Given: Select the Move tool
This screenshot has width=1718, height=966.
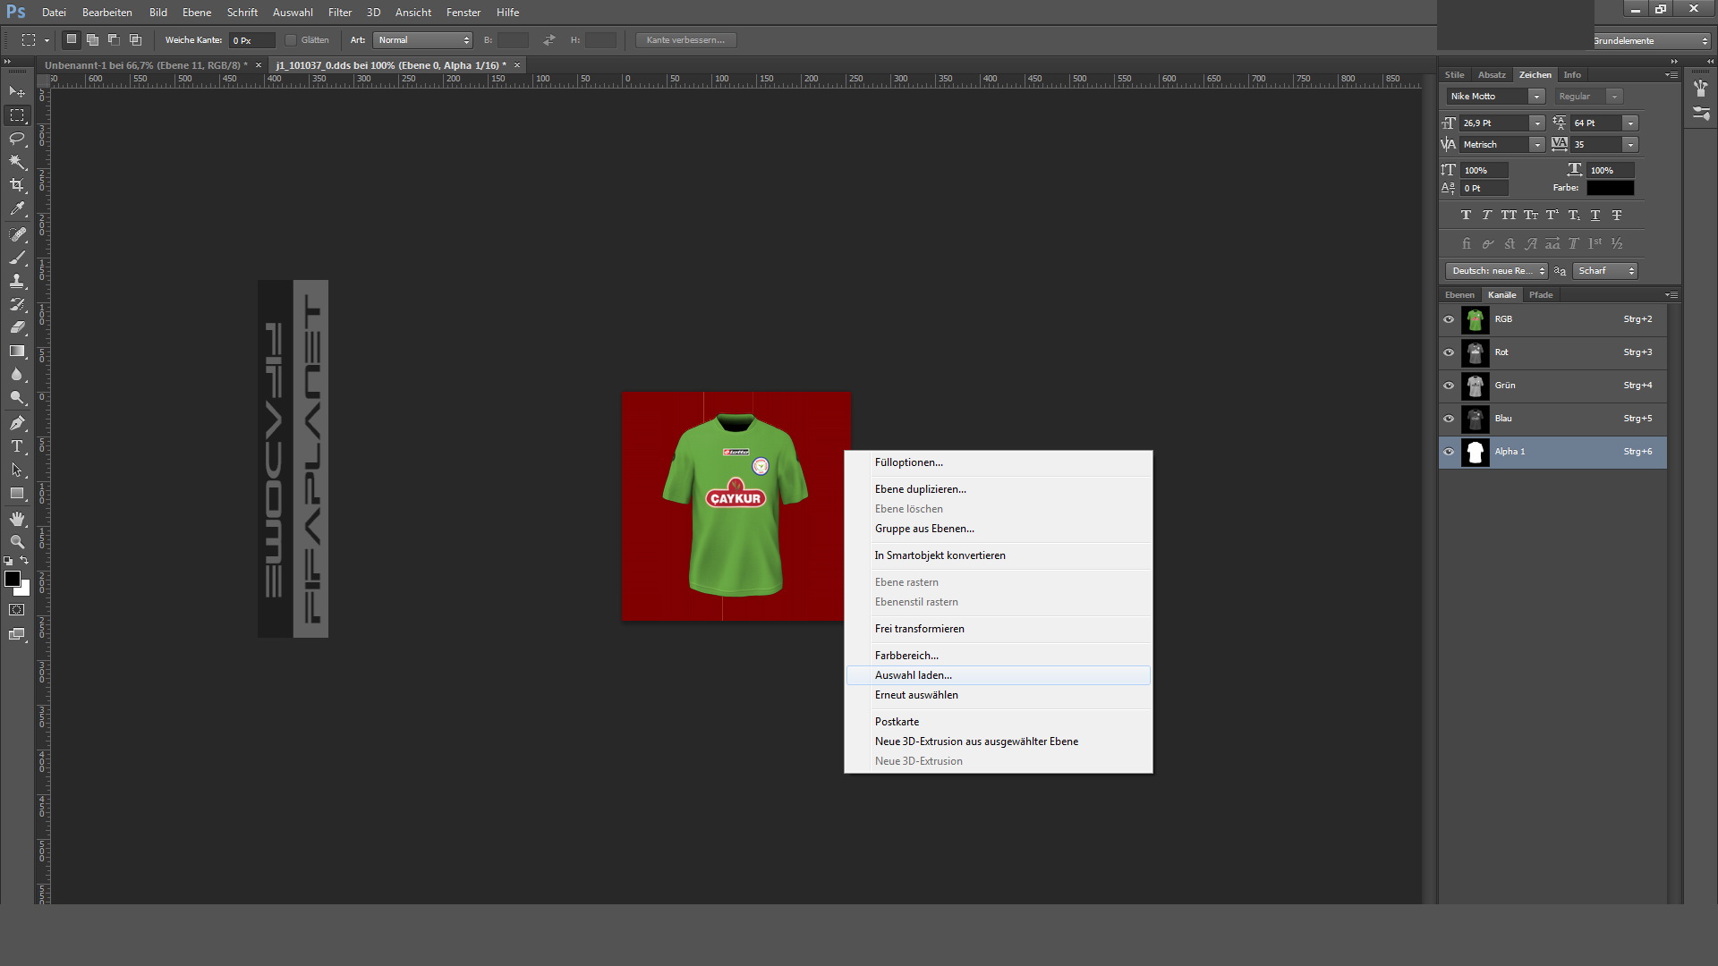Looking at the screenshot, I should (x=17, y=92).
